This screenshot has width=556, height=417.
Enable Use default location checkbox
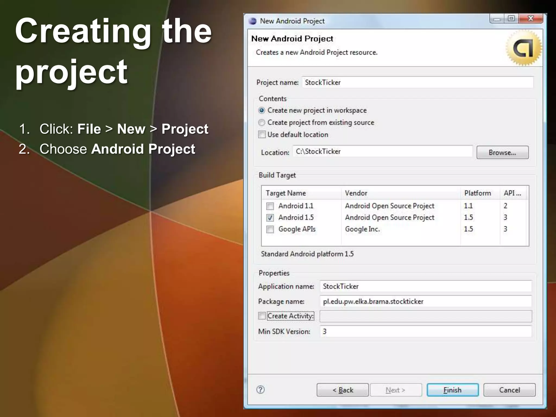(x=262, y=135)
